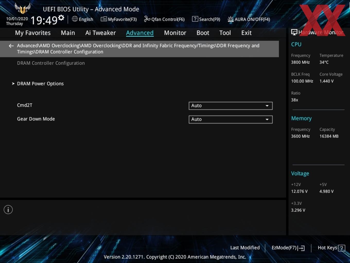This screenshot has width=350, height=263.
Task: Click BCLK Freq value 100.00 MHz
Action: (x=302, y=81)
